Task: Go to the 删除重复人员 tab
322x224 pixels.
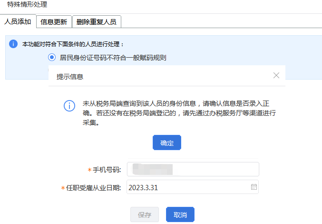Action: (97, 21)
